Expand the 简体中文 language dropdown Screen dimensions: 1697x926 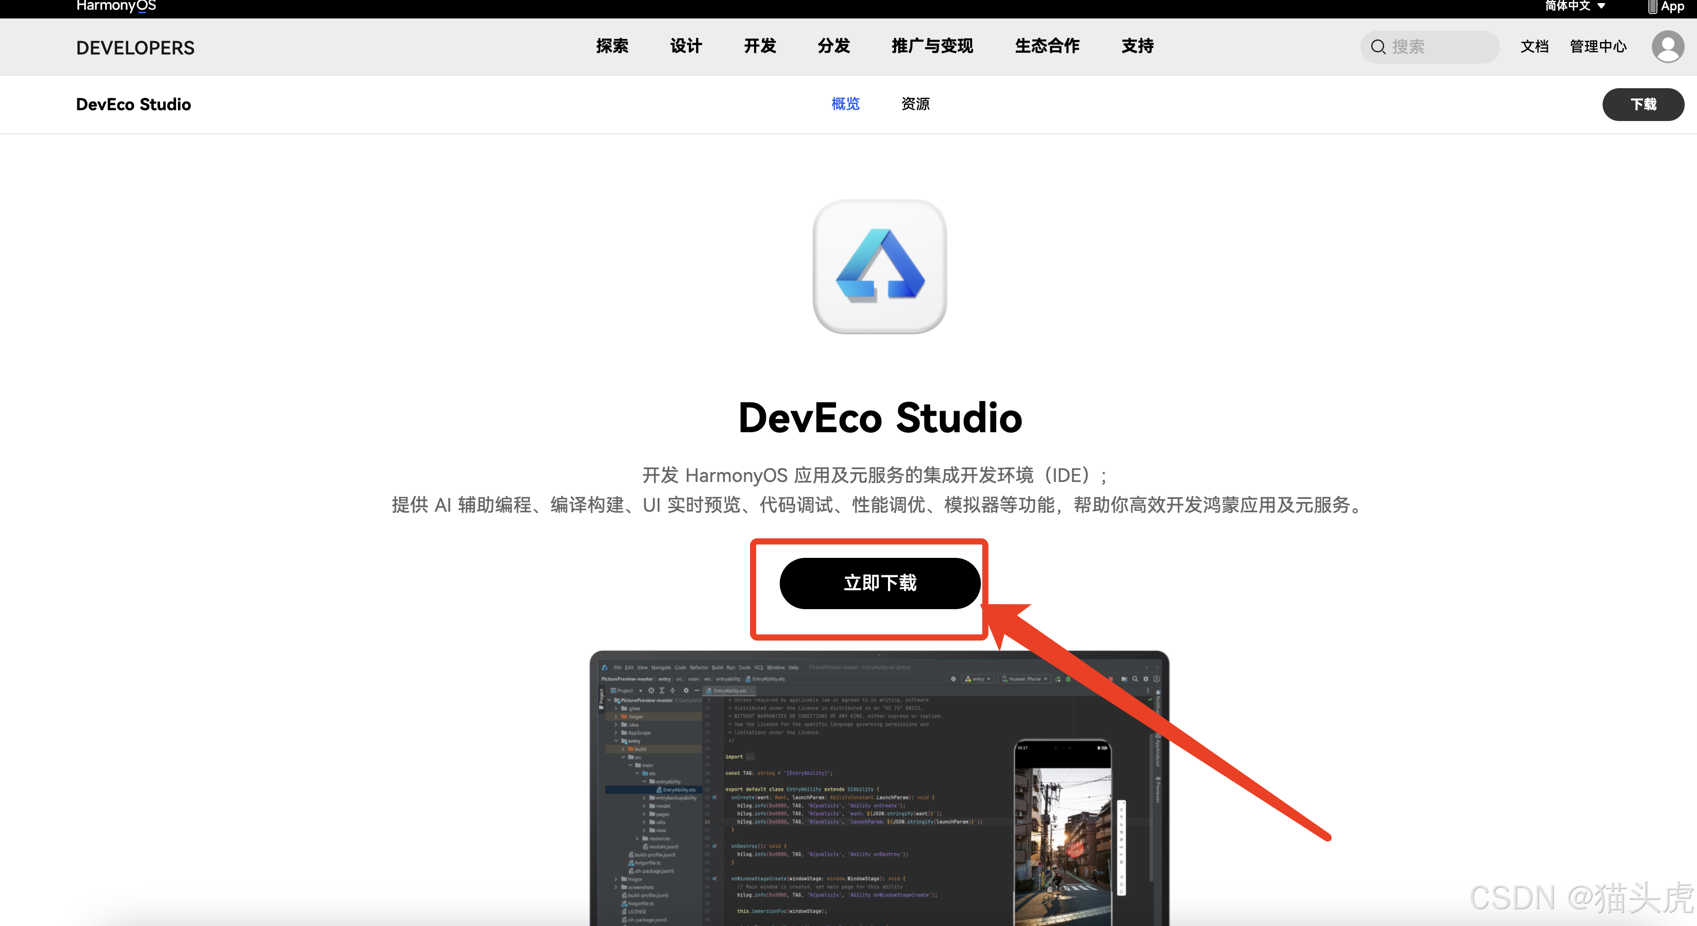click(x=1575, y=6)
